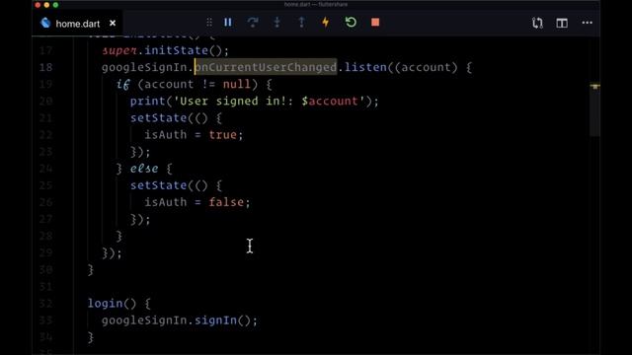Grab the debug toolbar drag handle
Viewport: 632px width, 355px height.
209,22
